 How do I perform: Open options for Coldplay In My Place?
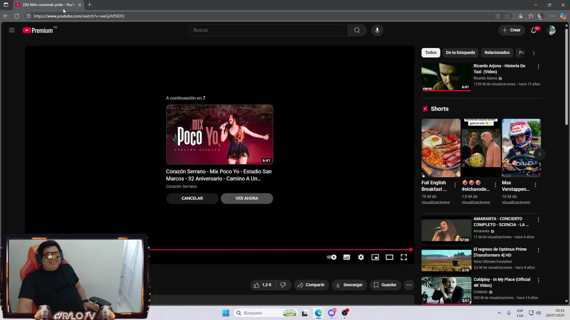[538, 280]
